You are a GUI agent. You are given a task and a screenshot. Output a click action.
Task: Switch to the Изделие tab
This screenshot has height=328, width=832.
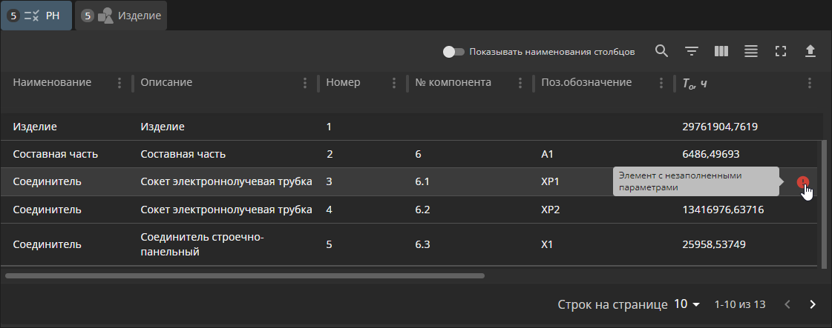(x=121, y=16)
